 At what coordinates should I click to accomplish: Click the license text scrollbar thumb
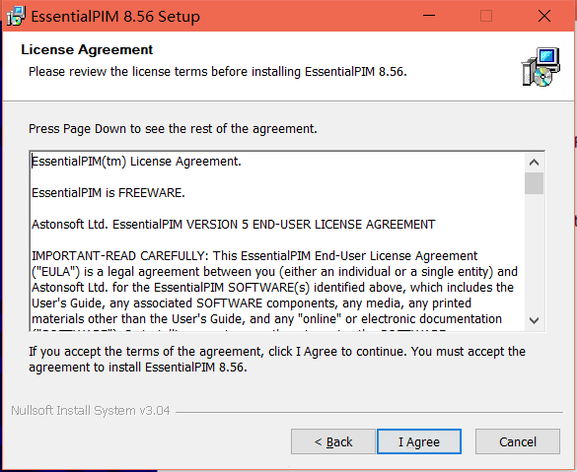point(534,183)
